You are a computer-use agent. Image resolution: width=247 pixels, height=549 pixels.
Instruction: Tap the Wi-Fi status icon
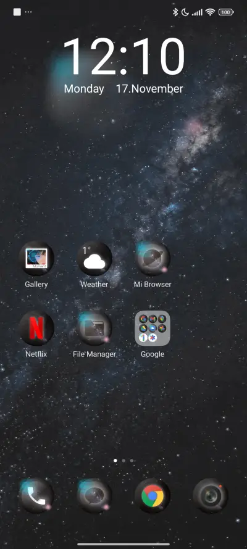(x=210, y=12)
